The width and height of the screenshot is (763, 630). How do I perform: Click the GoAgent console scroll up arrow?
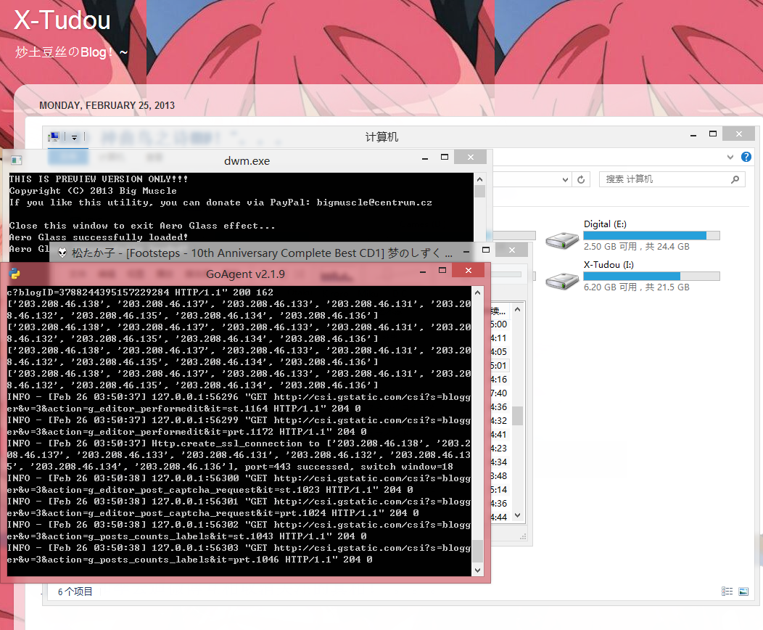tap(478, 292)
